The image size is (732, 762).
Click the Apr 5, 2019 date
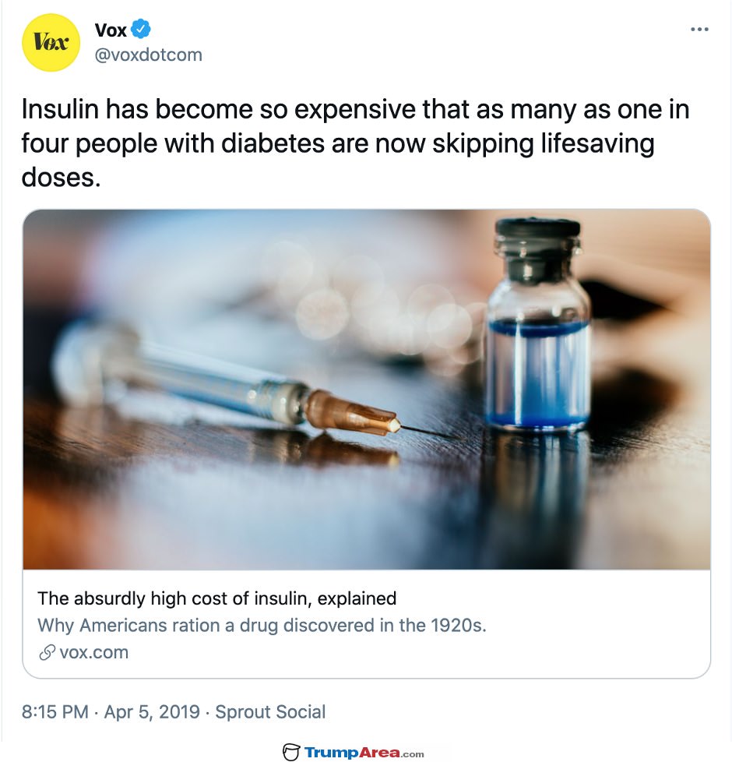(152, 712)
